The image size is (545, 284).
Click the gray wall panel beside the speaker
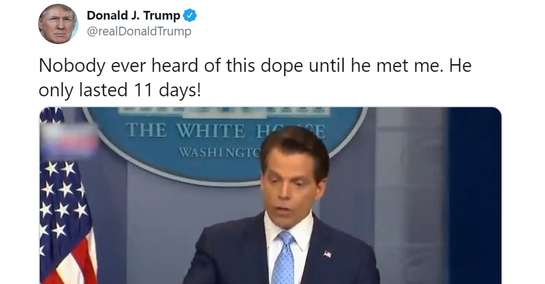(x=410, y=195)
